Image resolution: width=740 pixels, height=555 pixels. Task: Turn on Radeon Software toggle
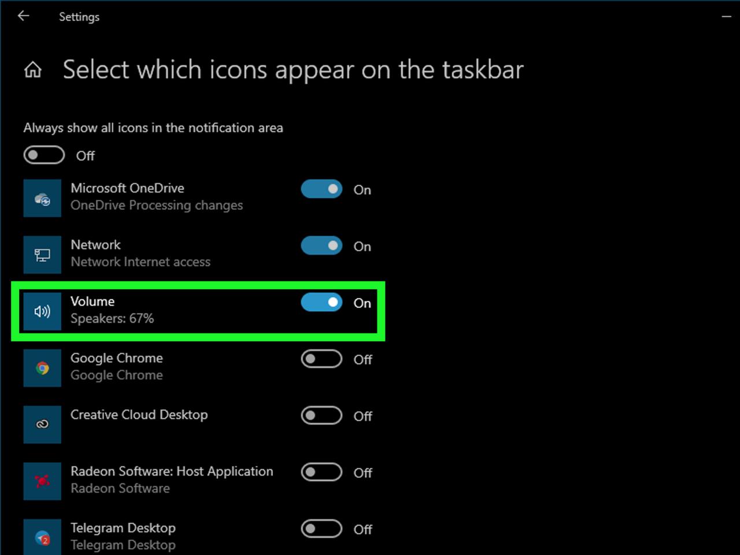click(321, 472)
